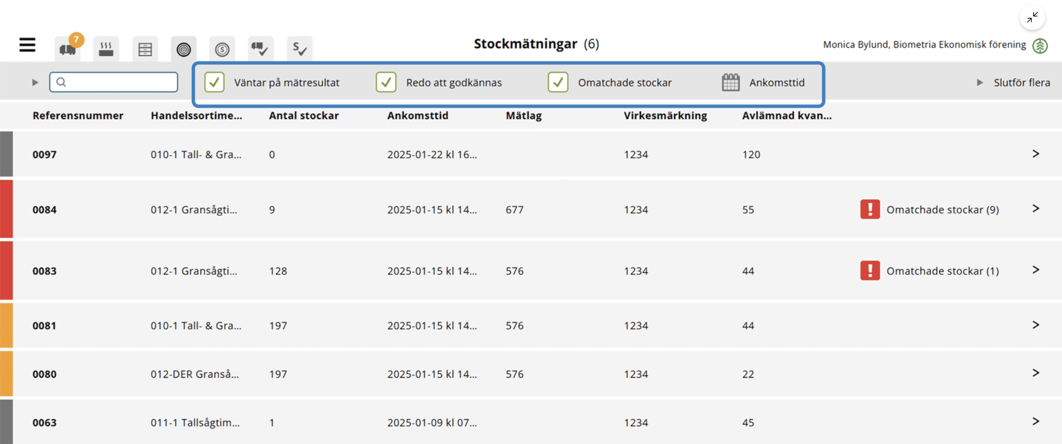Click the Stockmätningar (6) page title
Viewport: 1062px width, 444px height.
pos(536,44)
